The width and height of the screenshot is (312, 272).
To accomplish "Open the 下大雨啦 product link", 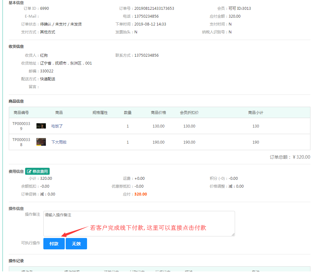I will [x=59, y=142].
